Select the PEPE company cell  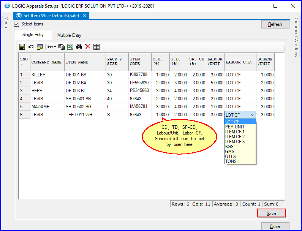[x=47, y=91]
